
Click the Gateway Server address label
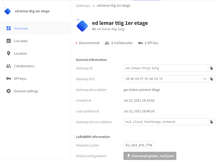94,122
